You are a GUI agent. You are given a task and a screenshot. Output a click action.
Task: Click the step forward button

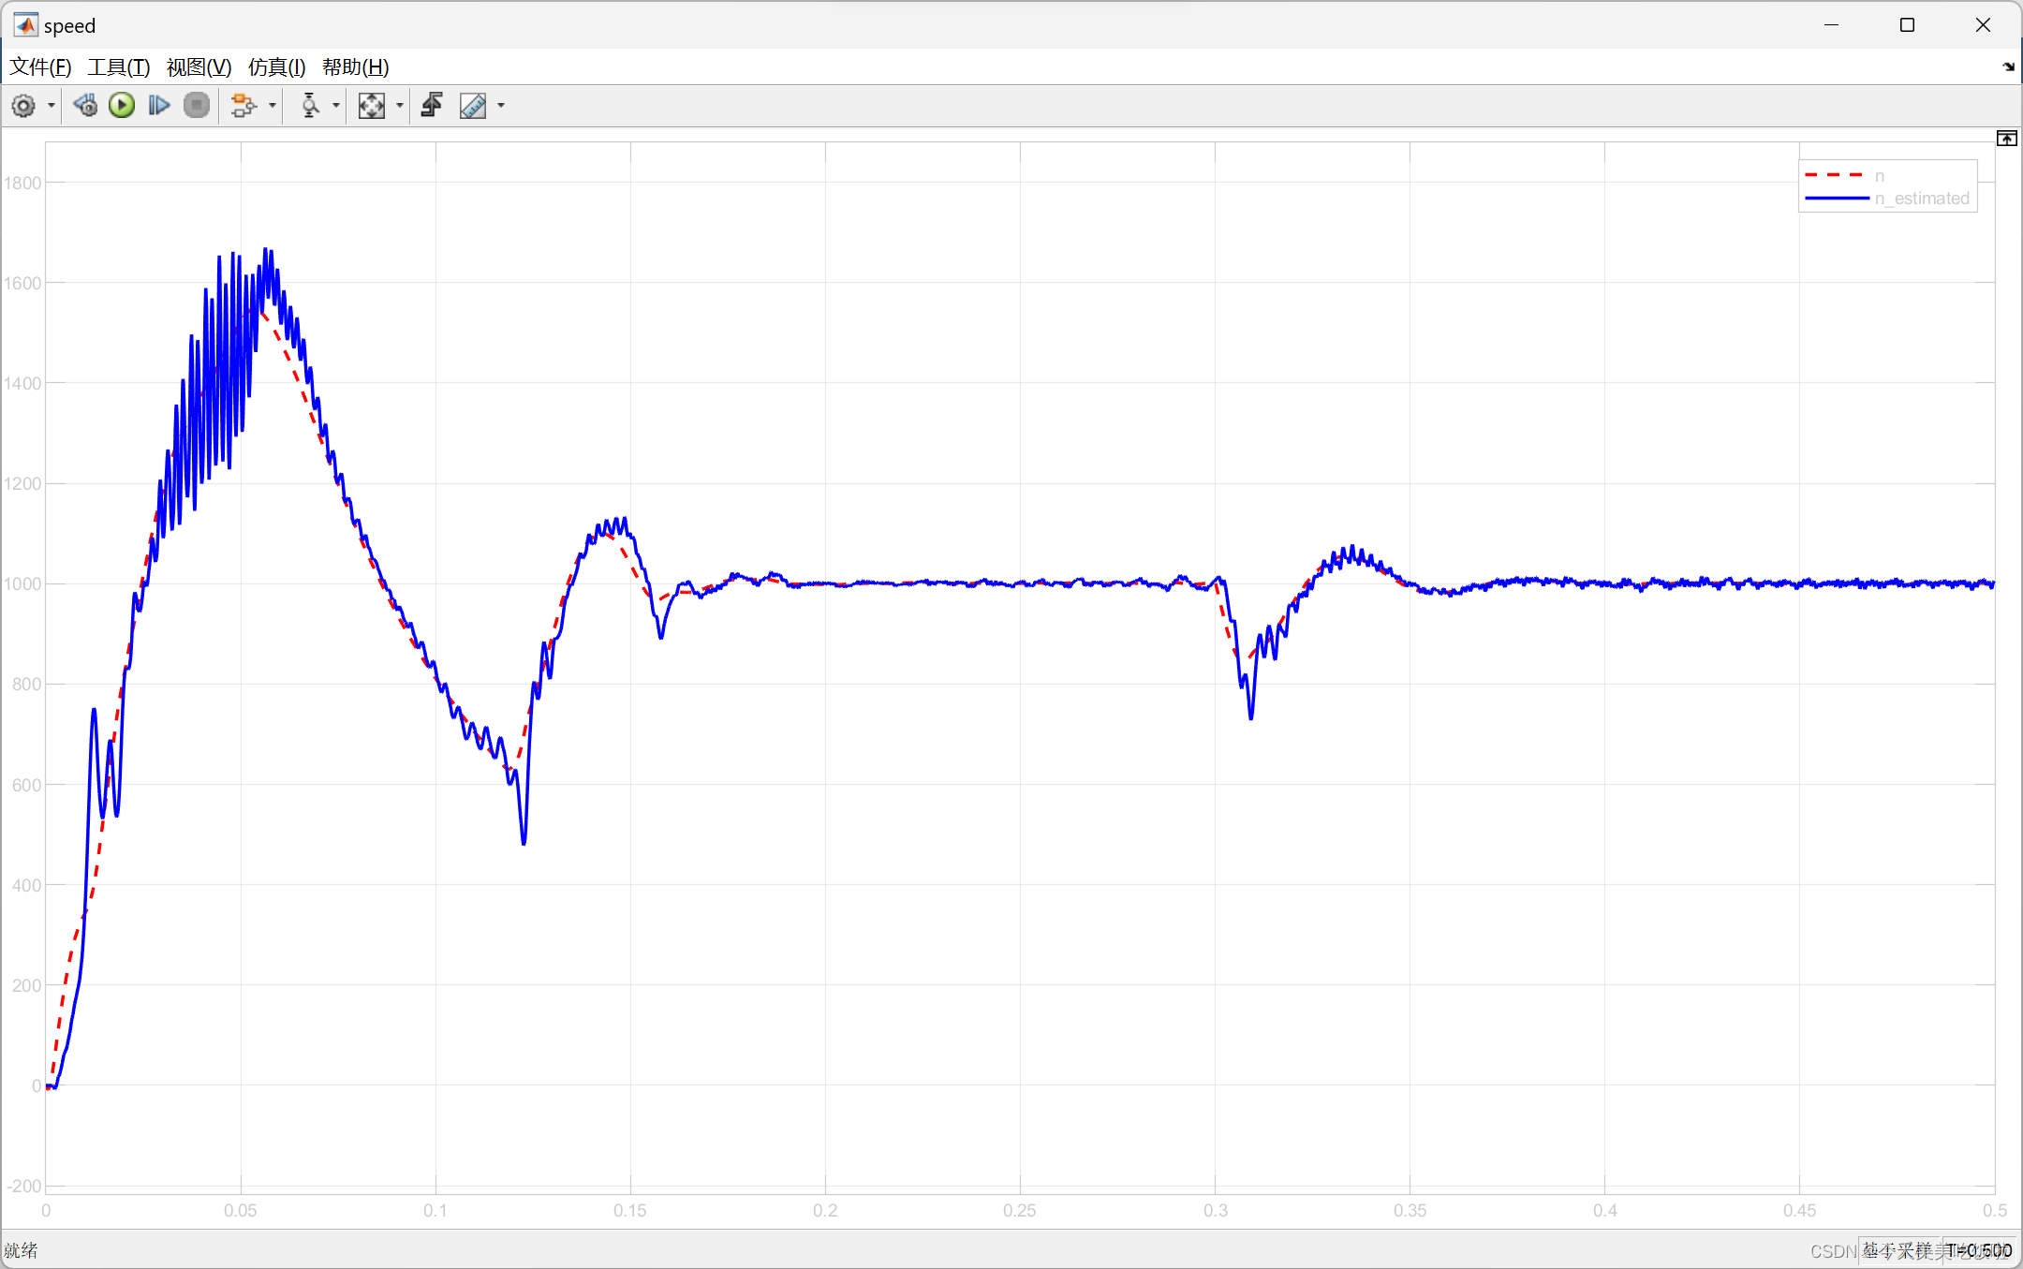tap(159, 106)
